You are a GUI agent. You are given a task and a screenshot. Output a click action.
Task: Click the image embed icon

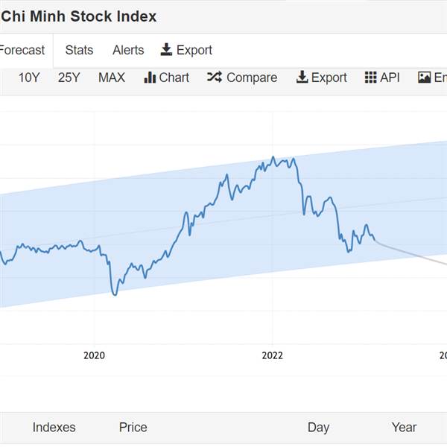(425, 77)
